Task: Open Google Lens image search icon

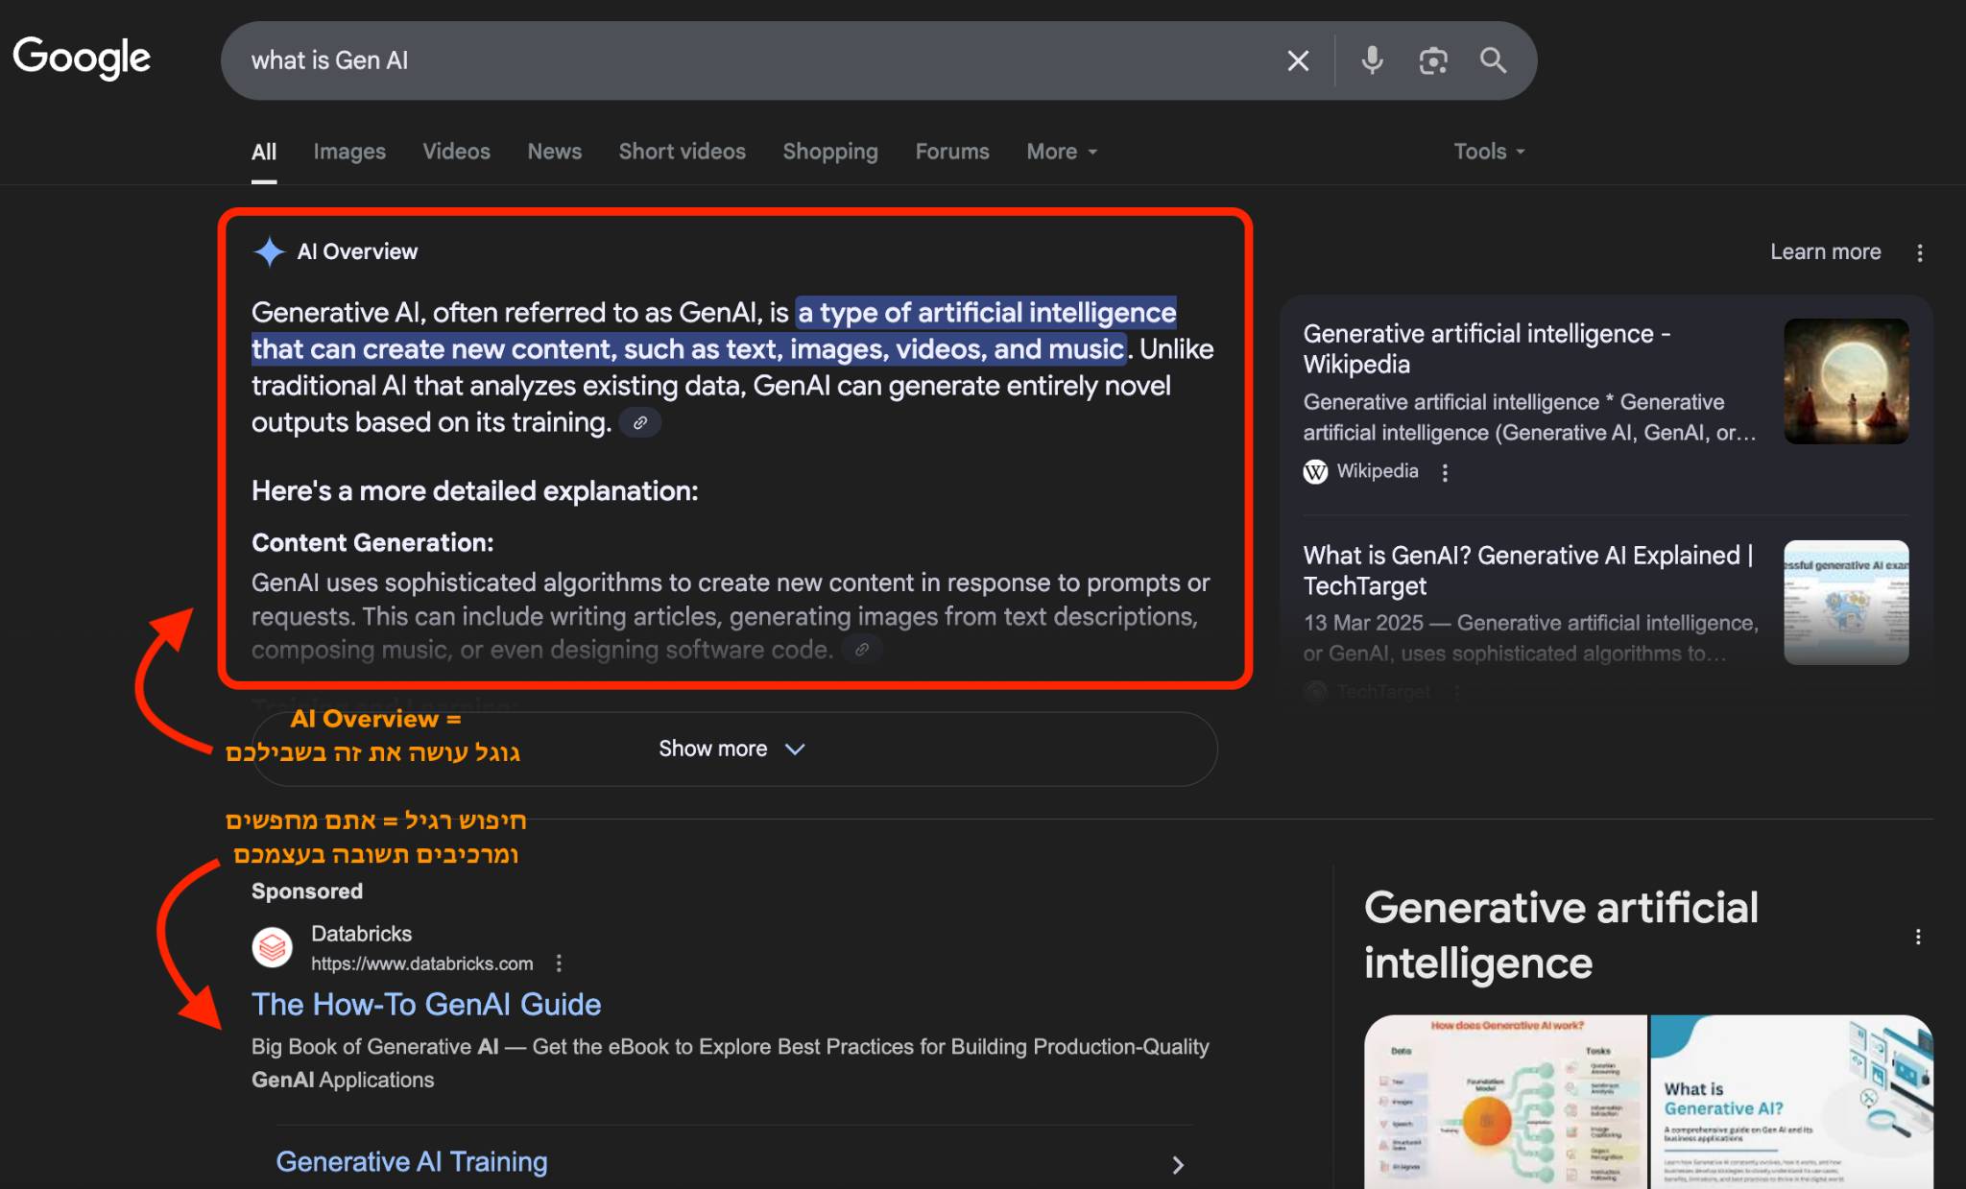Action: coord(1433,60)
